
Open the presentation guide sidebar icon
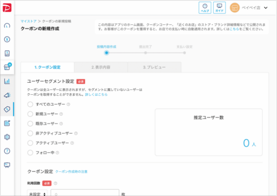pos(7,165)
